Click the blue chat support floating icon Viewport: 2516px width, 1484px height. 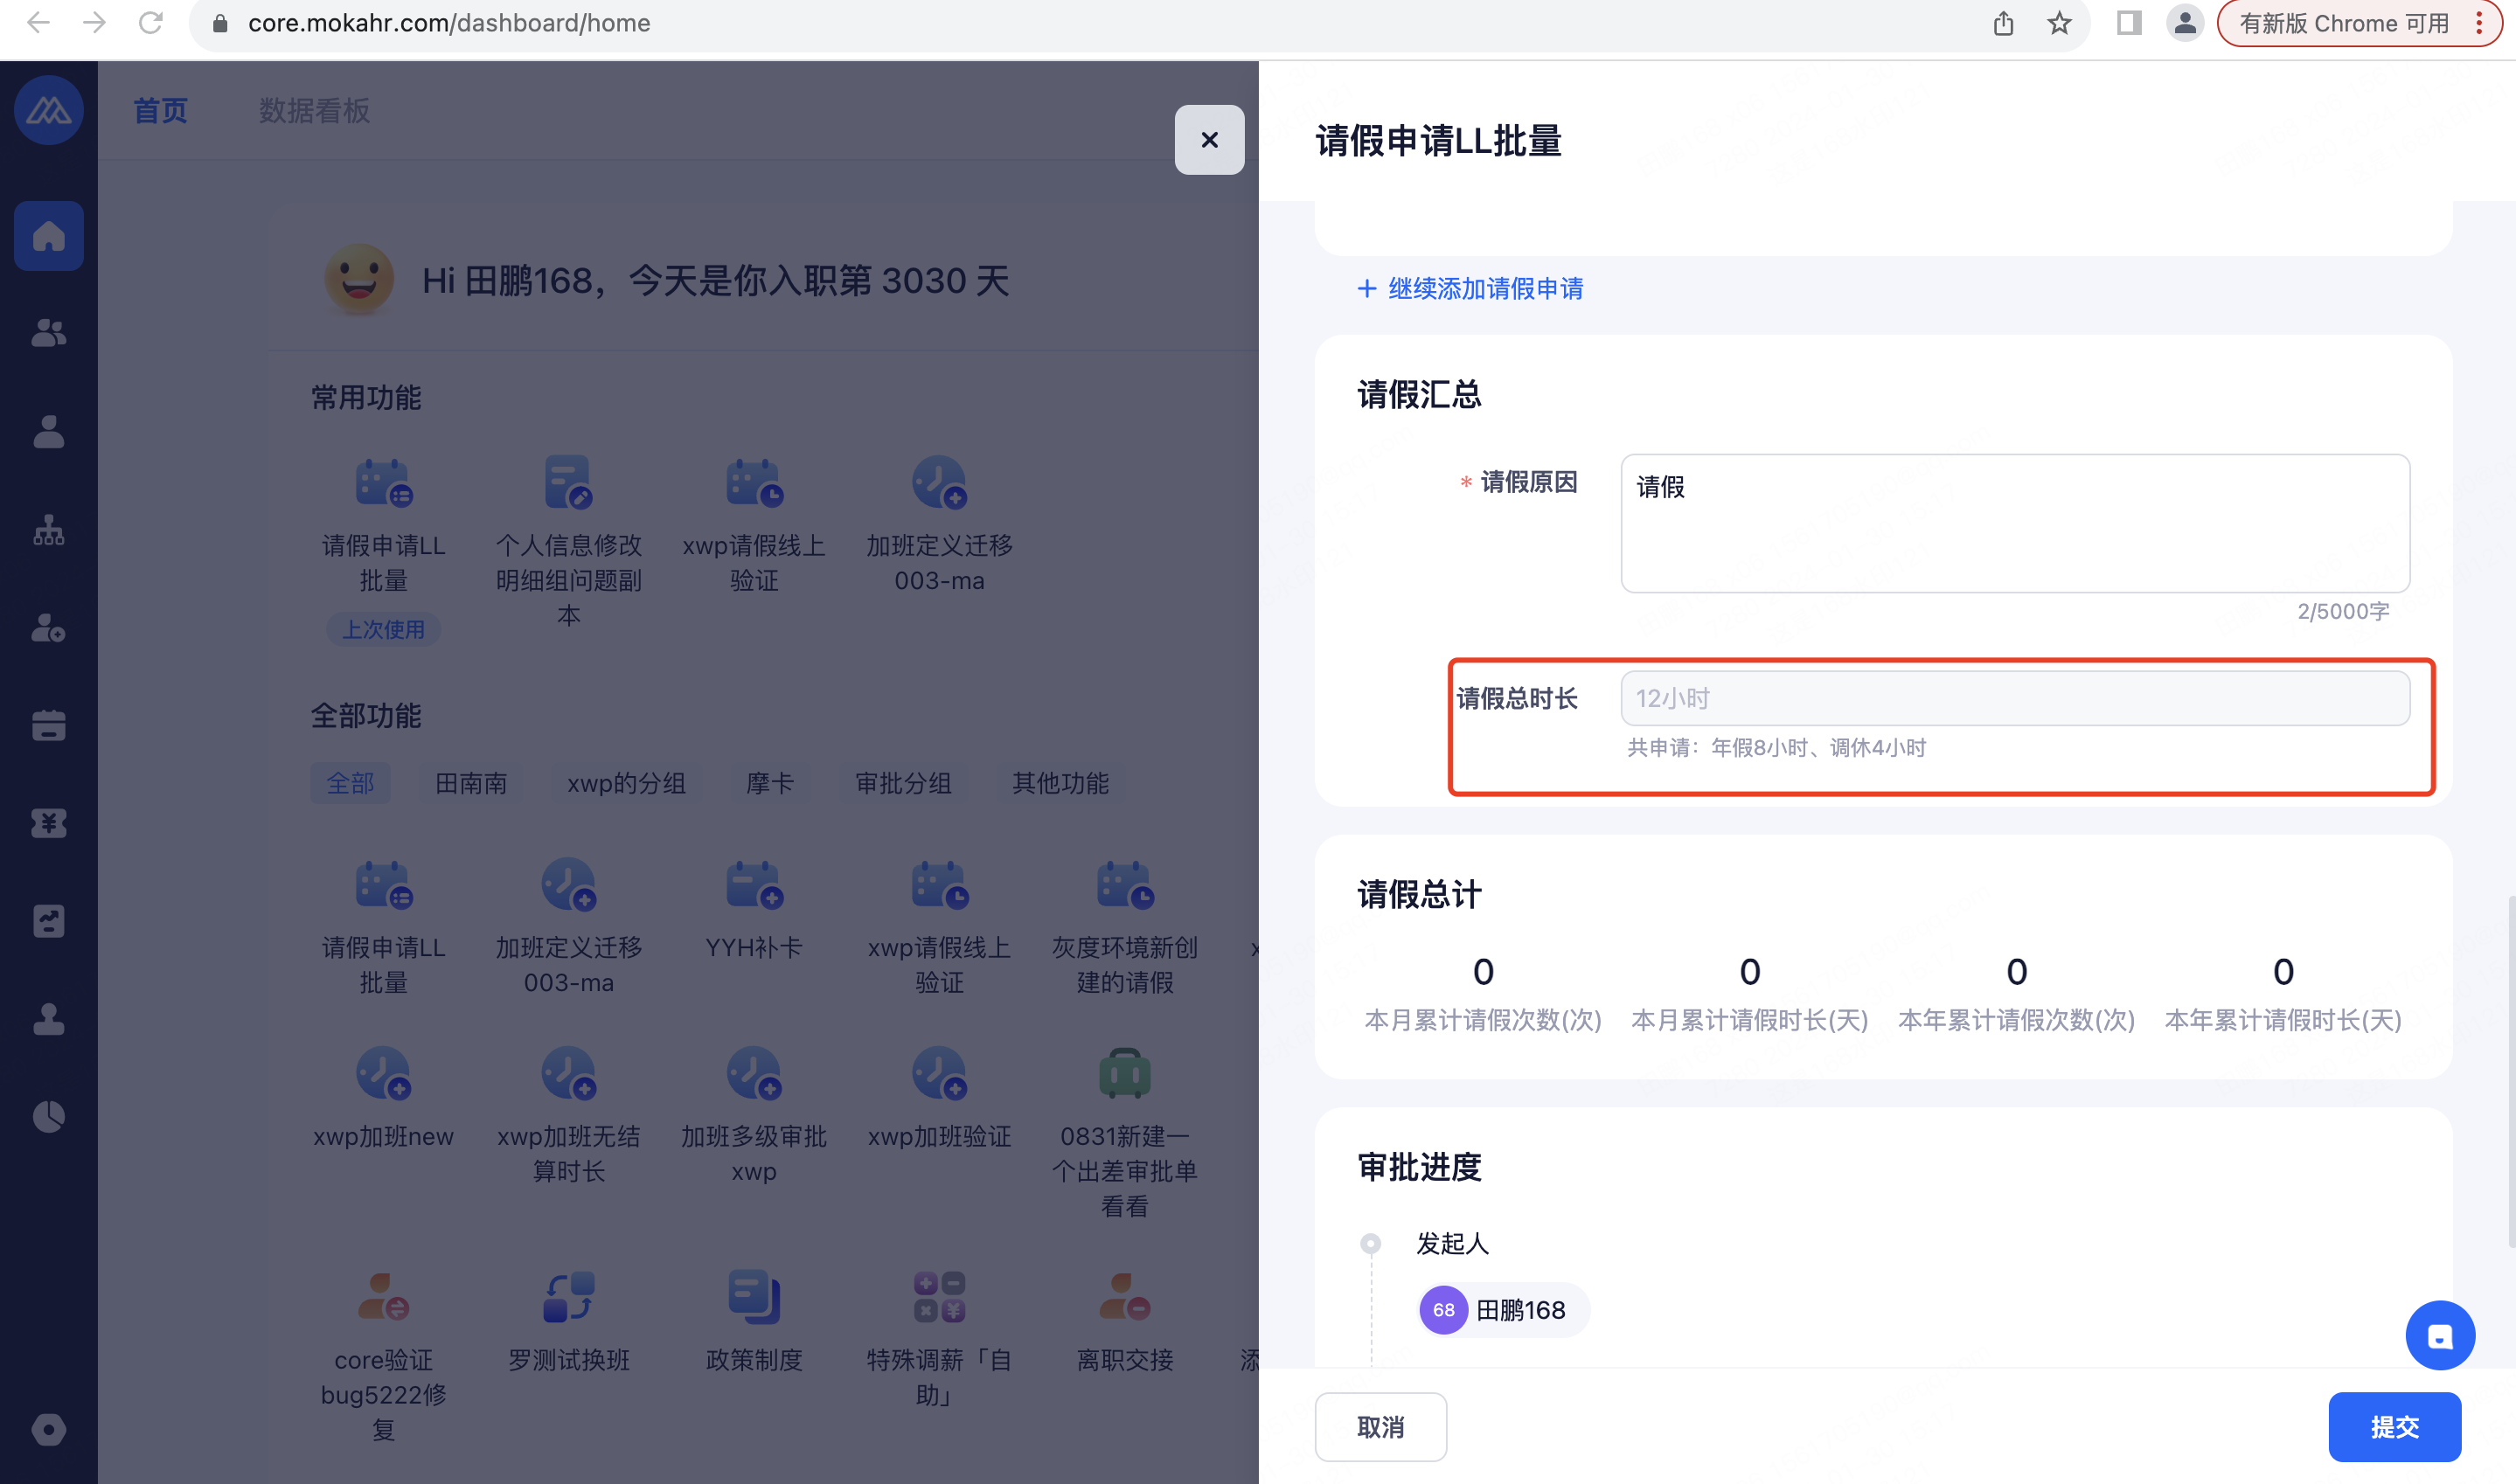coord(2439,1335)
